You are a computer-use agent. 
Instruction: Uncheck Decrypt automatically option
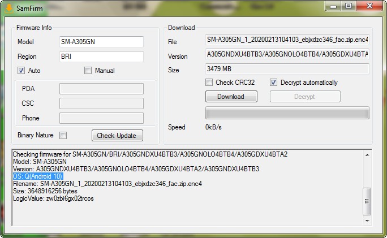coord(274,83)
